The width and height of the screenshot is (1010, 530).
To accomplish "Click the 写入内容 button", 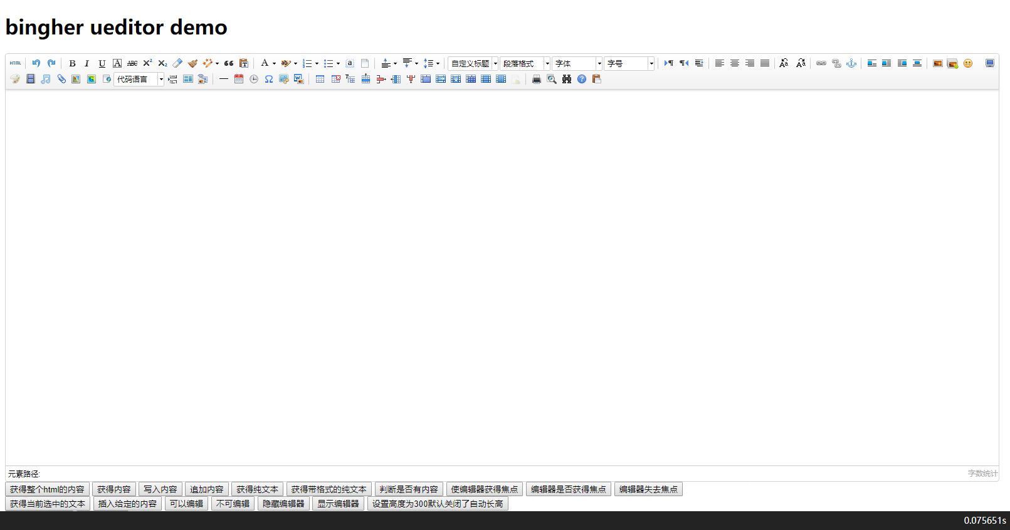I will pyautogui.click(x=160, y=489).
